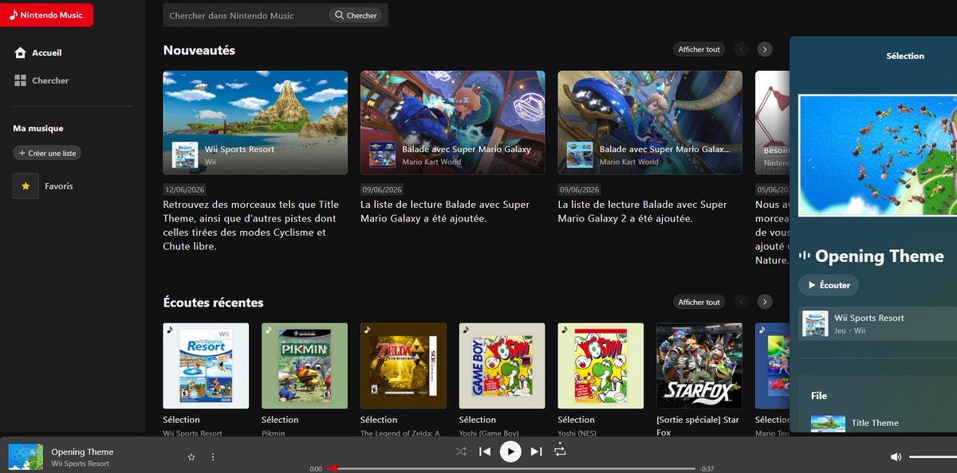Open Wii Sports Resort game row in panel
The image size is (957, 473).
click(877, 322)
